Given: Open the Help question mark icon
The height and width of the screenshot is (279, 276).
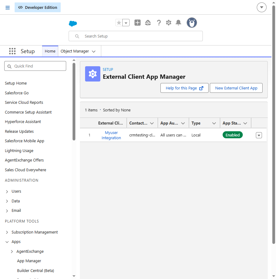Looking at the screenshot, I should 159,23.
